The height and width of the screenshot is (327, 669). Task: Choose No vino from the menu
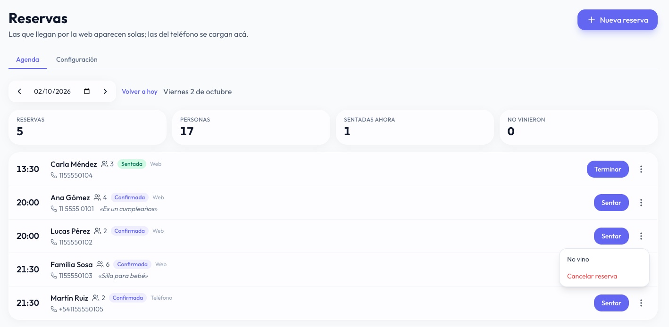point(604,259)
